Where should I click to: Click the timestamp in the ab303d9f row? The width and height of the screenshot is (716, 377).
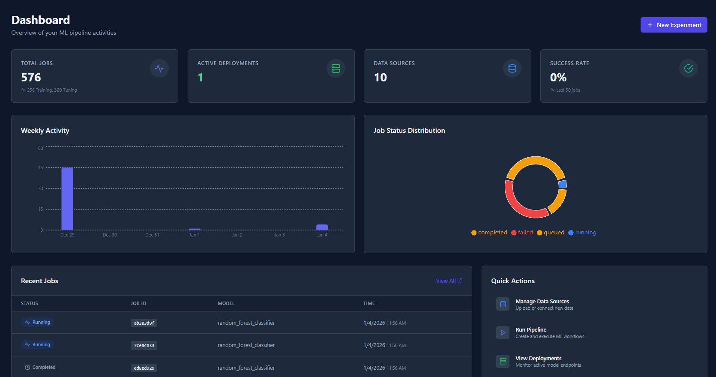click(385, 323)
